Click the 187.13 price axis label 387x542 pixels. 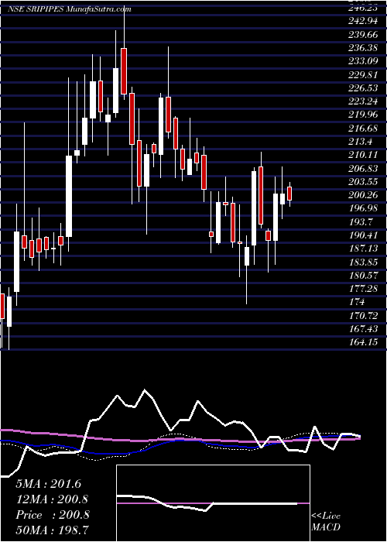pyautogui.click(x=362, y=249)
